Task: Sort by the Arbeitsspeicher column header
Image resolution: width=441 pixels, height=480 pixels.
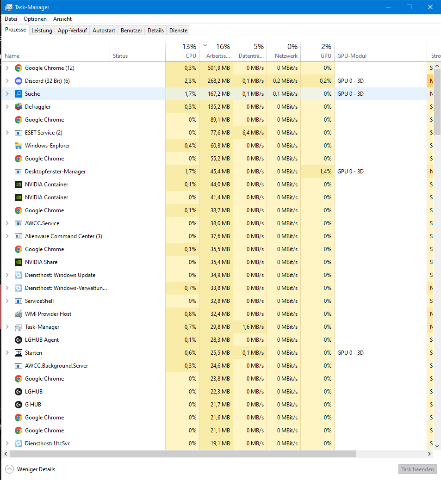Action: click(216, 51)
